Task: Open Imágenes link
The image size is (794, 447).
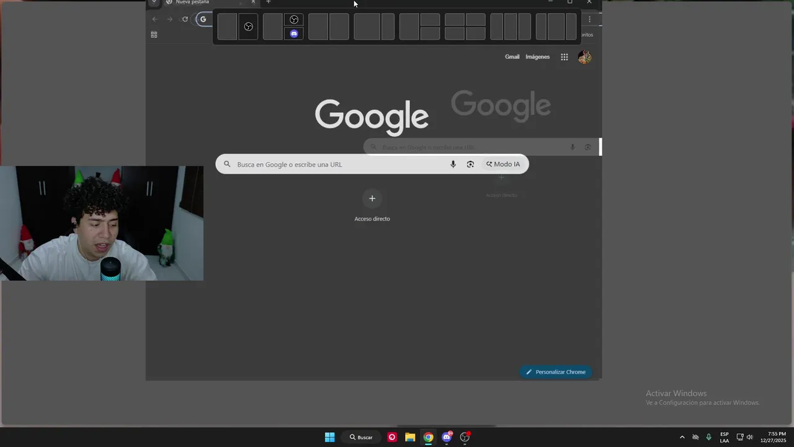Action: pyautogui.click(x=538, y=57)
